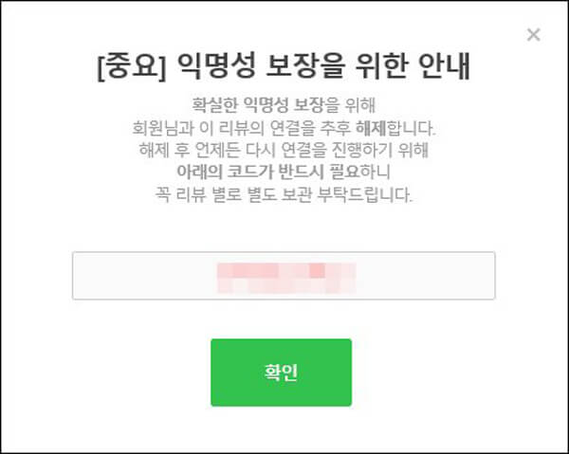Click empty right side of code field
569x454 pixels.
[x=425, y=276]
